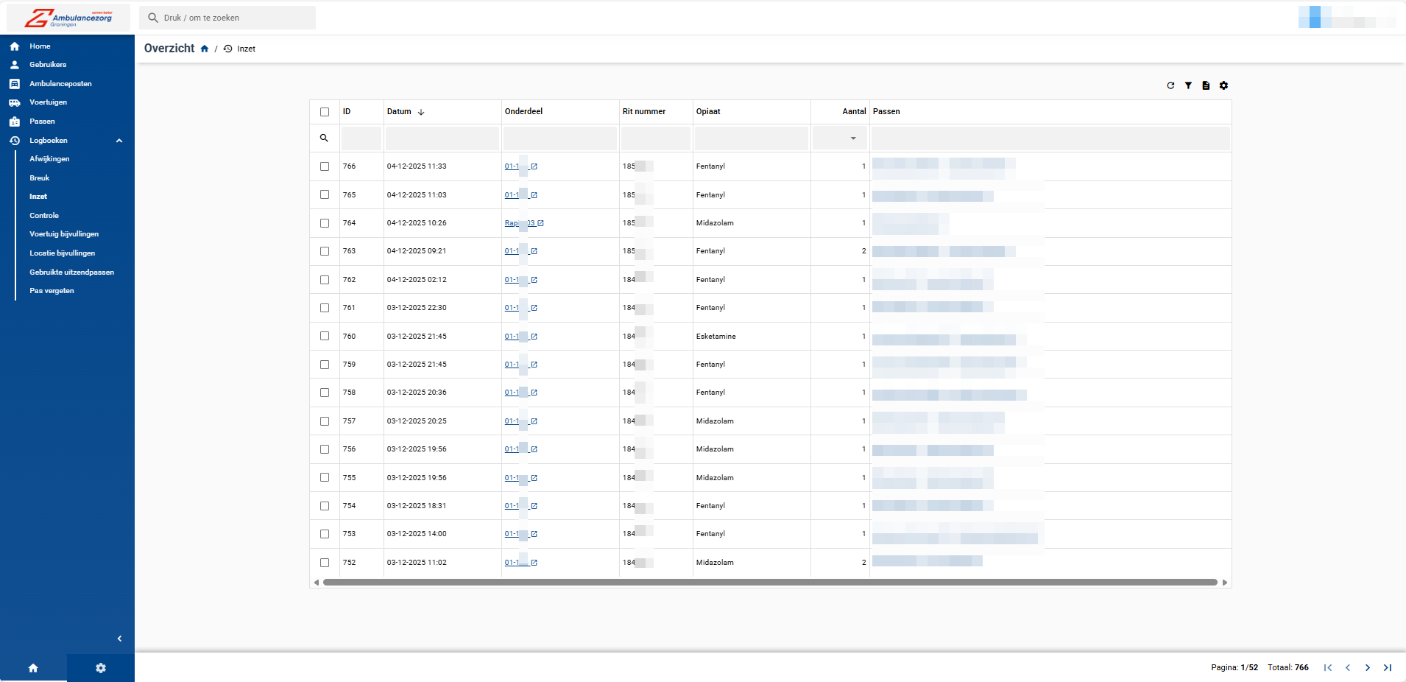Click the horizontal table scrollbar
This screenshot has width=1406, height=682.
click(769, 582)
